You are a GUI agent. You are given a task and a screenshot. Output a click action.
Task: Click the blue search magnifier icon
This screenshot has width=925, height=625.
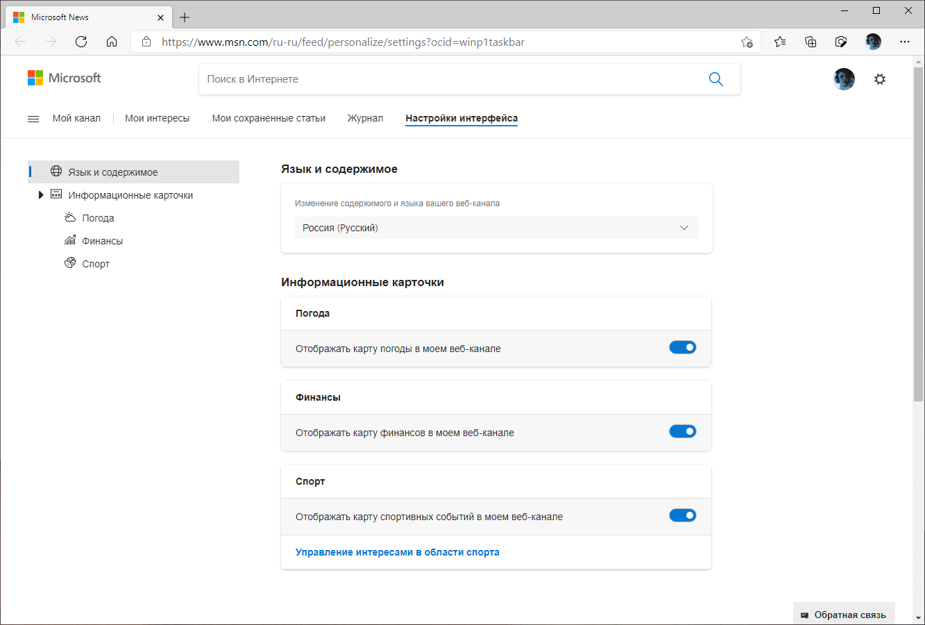click(715, 79)
